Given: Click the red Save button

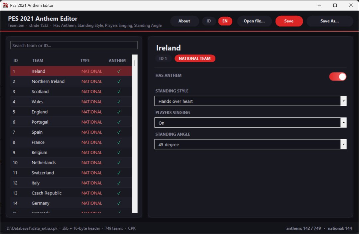Looking at the screenshot, I should coord(289,21).
